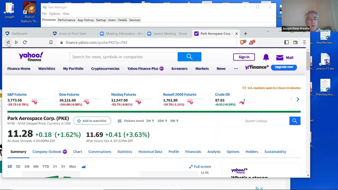Screen dimensions: 338x190
Task: Open the View menu in Task Manager
Action: pyautogui.click(x=66, y=14)
